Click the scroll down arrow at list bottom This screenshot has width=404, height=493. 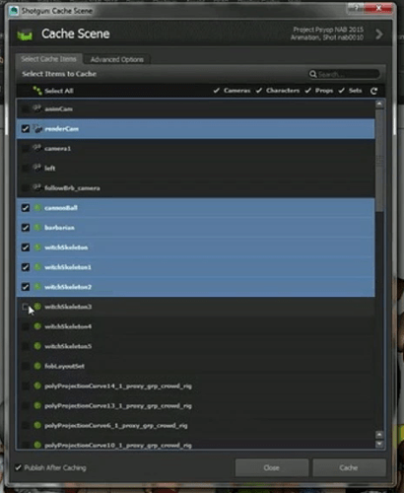pyautogui.click(x=379, y=444)
